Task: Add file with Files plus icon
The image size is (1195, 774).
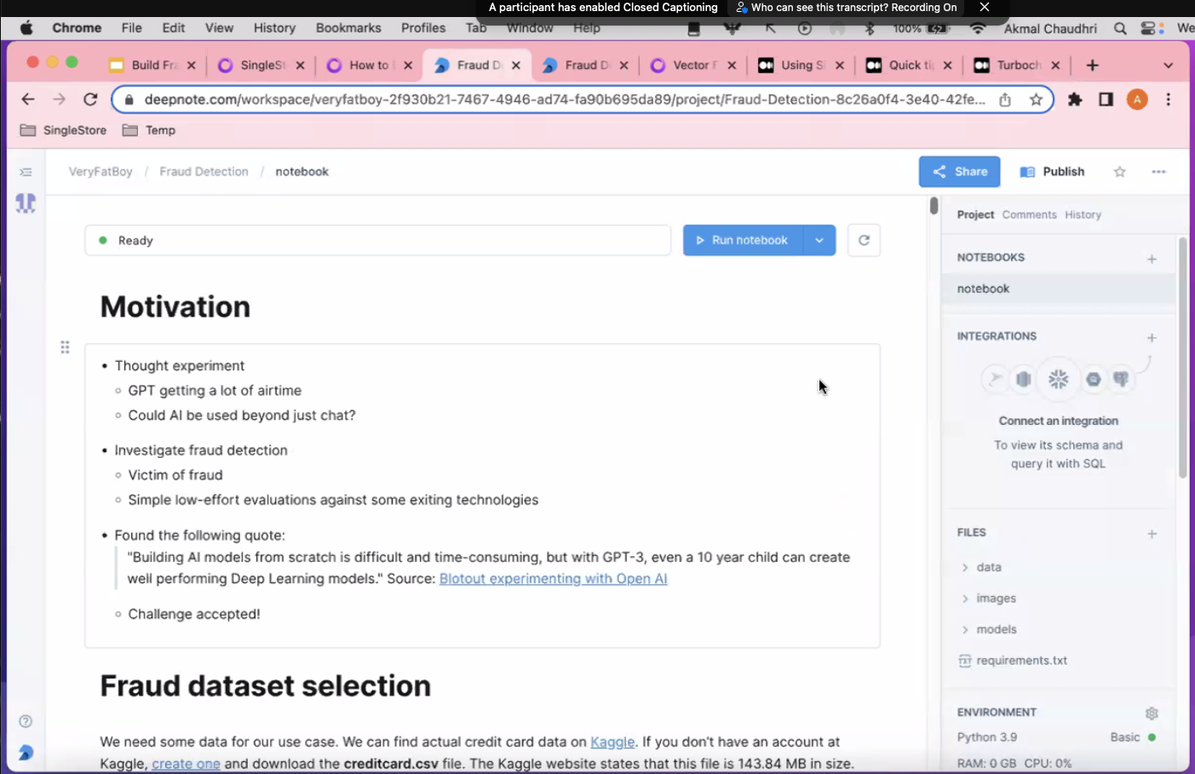Action: 1152,533
